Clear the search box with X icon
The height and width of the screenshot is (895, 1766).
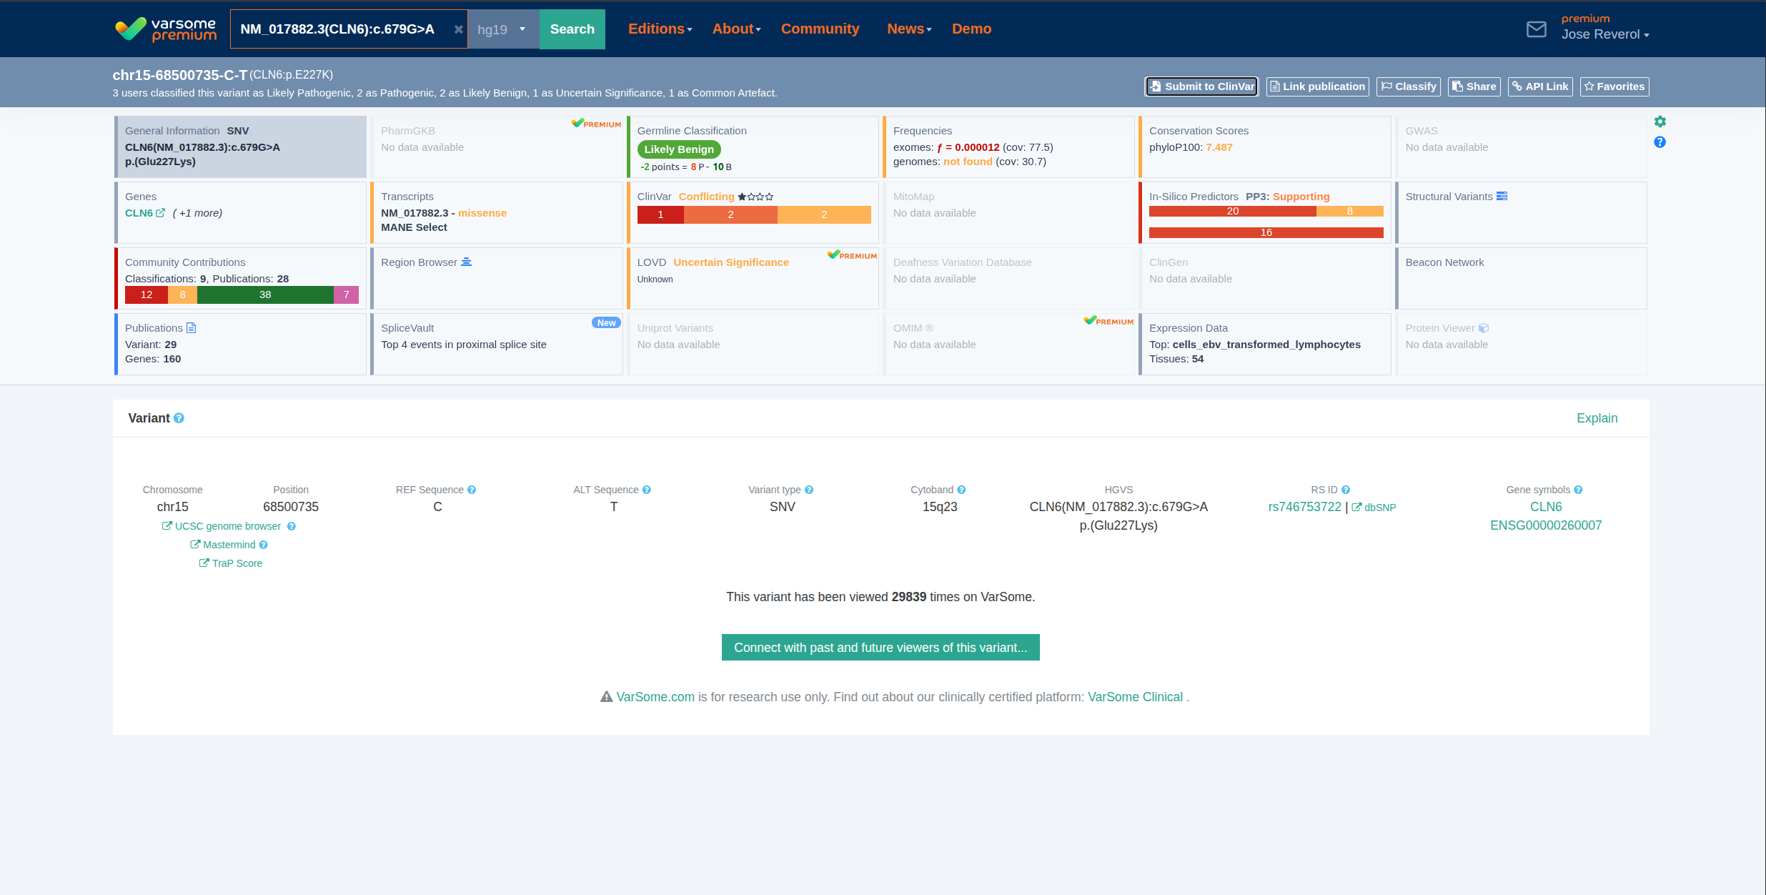pos(458,29)
